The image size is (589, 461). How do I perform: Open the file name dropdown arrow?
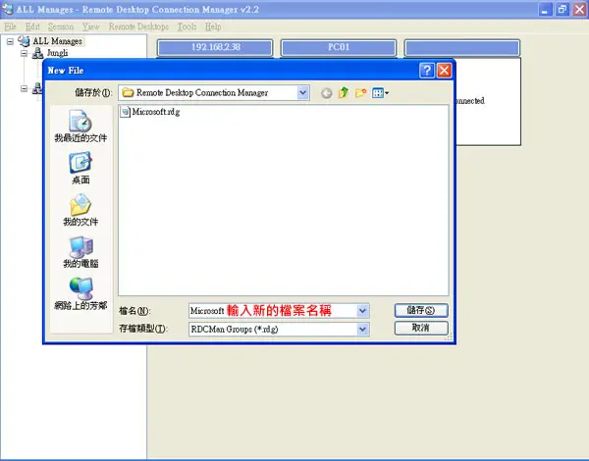(x=362, y=311)
